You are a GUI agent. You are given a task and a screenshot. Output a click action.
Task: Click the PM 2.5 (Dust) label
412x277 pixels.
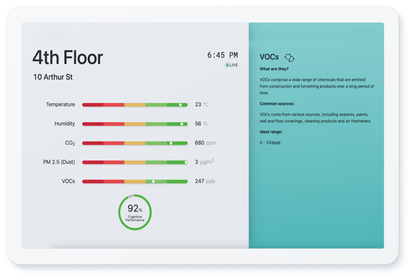[x=59, y=162]
